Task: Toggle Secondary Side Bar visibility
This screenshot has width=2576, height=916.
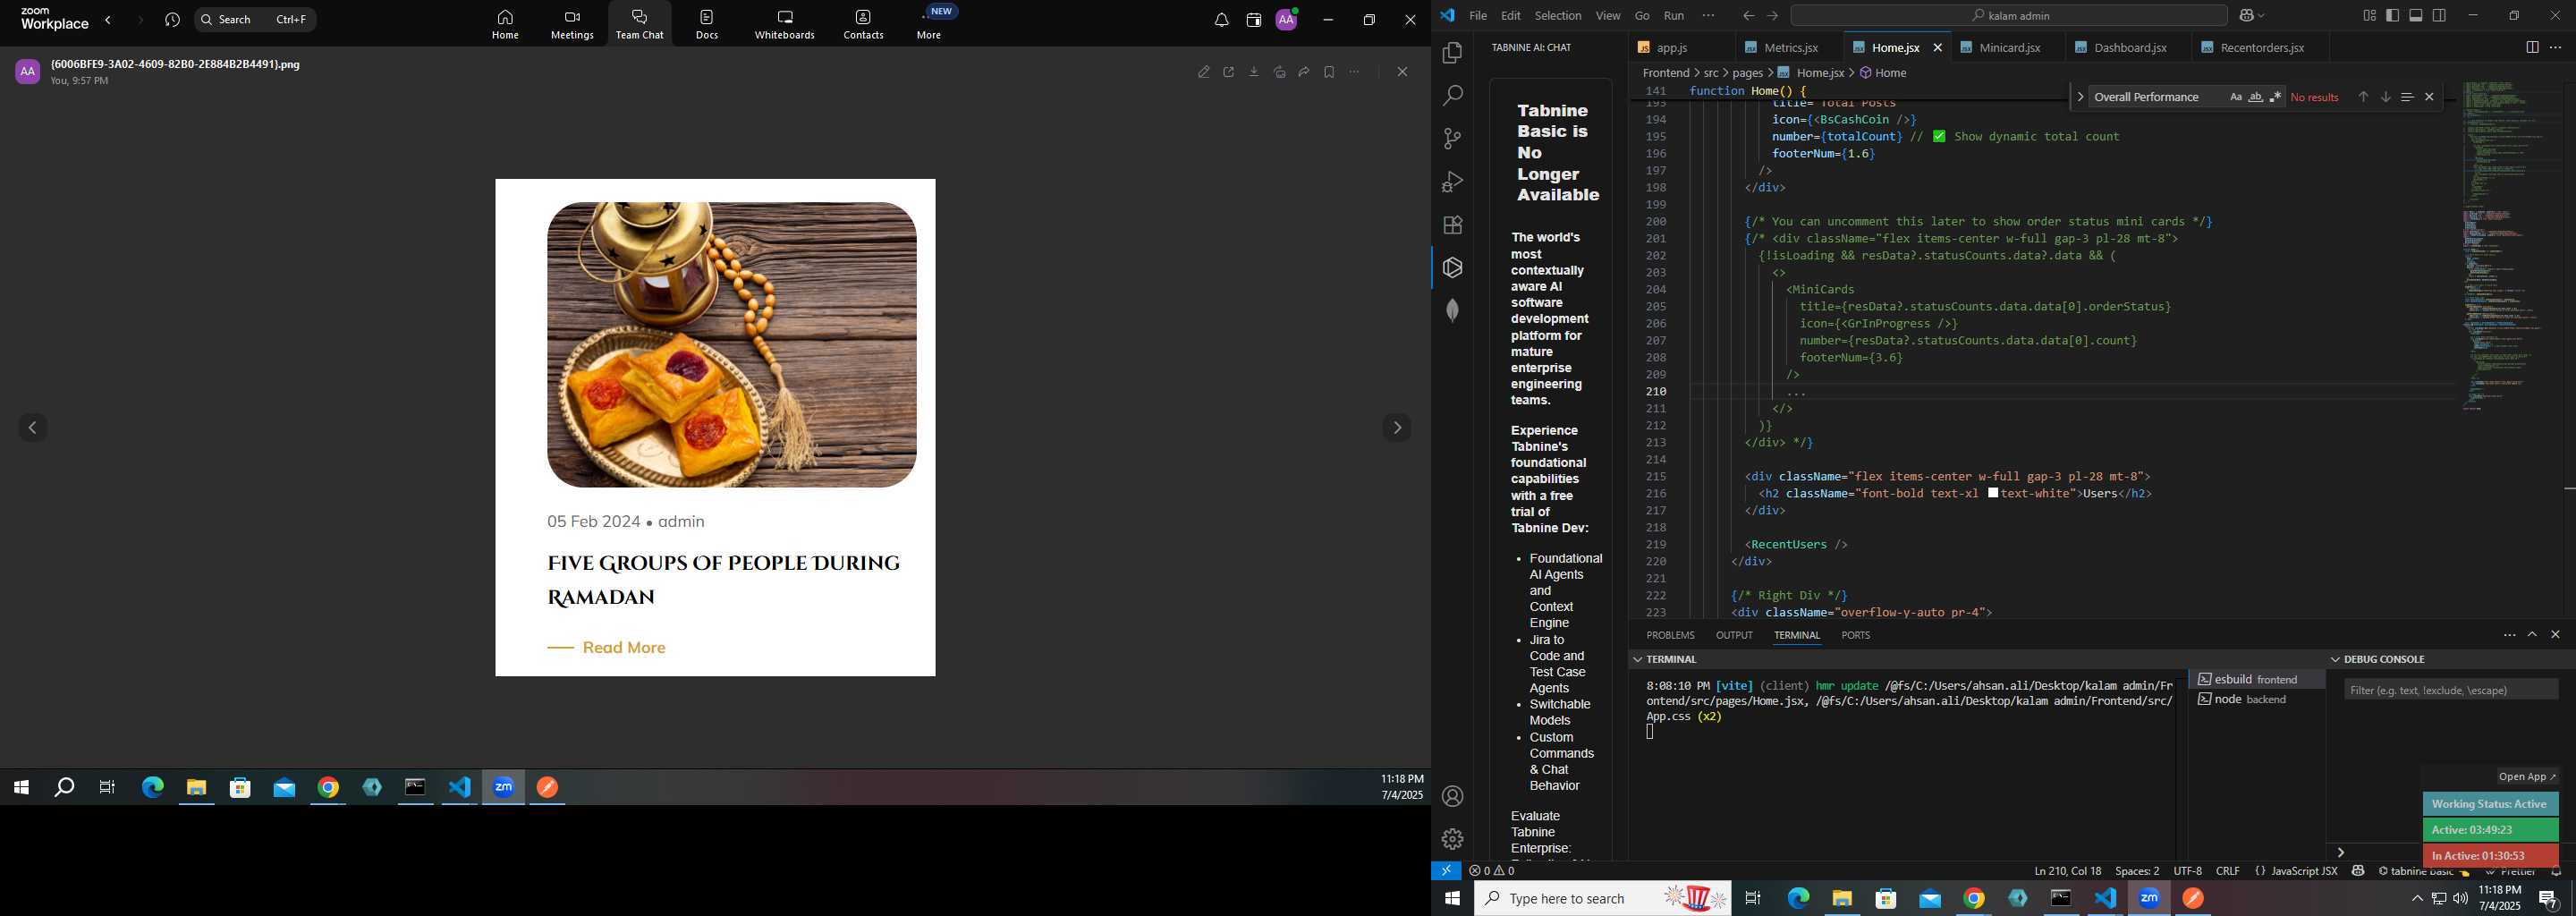Action: (2440, 15)
